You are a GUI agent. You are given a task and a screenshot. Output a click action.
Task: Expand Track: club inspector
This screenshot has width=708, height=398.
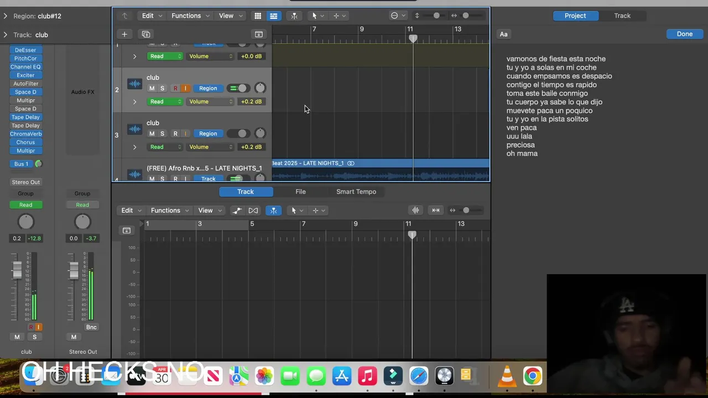click(x=5, y=35)
